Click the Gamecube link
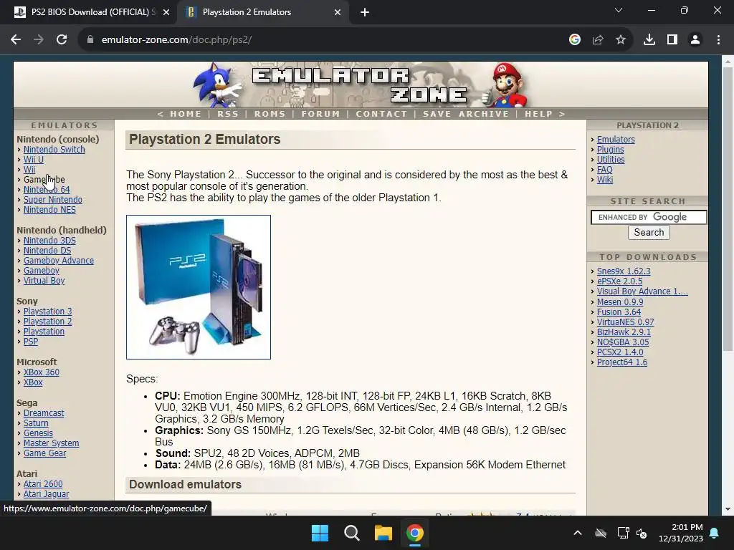 44,180
